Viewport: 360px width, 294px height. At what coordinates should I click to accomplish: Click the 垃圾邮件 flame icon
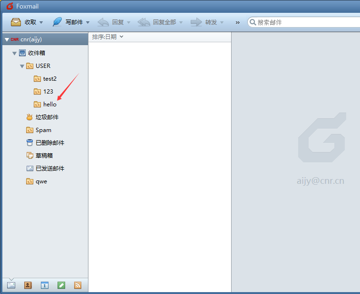(x=29, y=117)
